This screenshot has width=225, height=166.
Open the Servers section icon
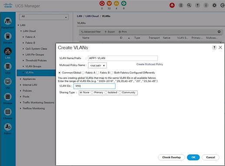pyautogui.click(x=8, y=36)
